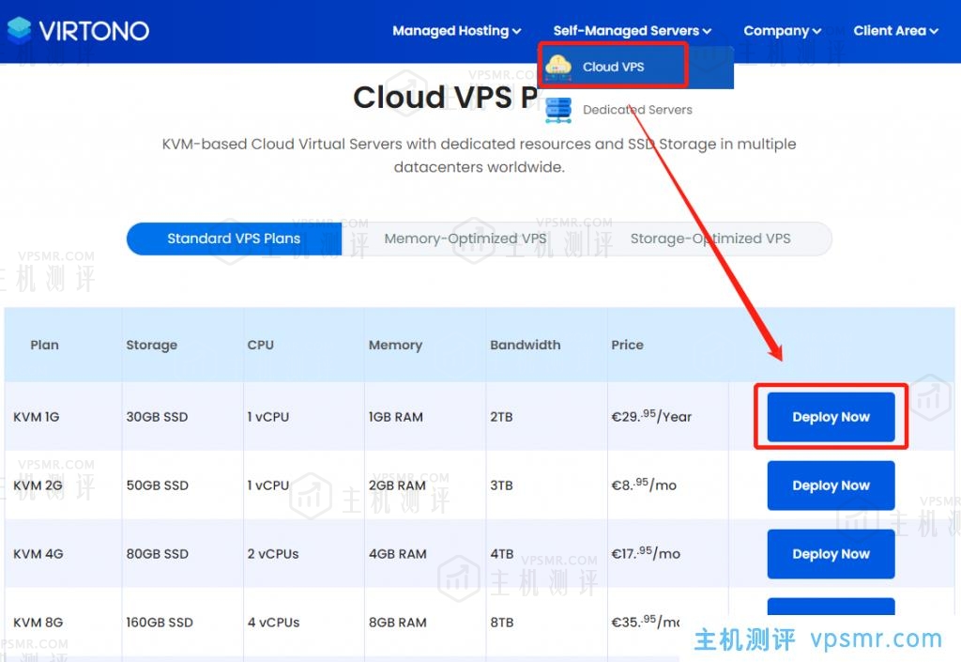Image resolution: width=961 pixels, height=662 pixels.
Task: Click the Storage column header
Action: pos(151,346)
